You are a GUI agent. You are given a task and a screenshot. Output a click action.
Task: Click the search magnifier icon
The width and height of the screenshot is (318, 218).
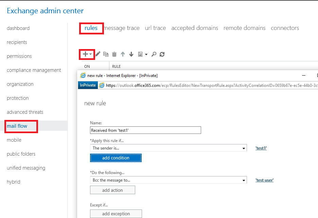click(x=154, y=54)
